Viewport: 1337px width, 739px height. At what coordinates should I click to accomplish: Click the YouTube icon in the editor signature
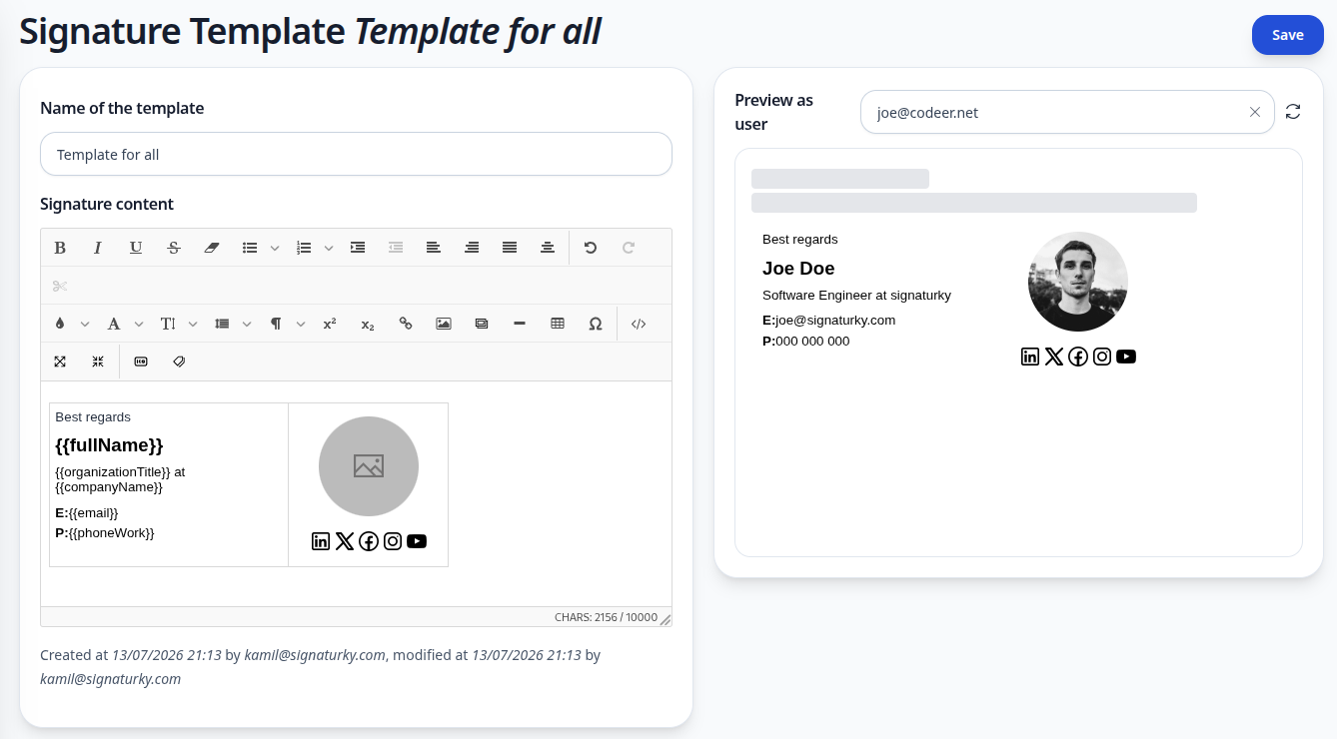(x=417, y=541)
